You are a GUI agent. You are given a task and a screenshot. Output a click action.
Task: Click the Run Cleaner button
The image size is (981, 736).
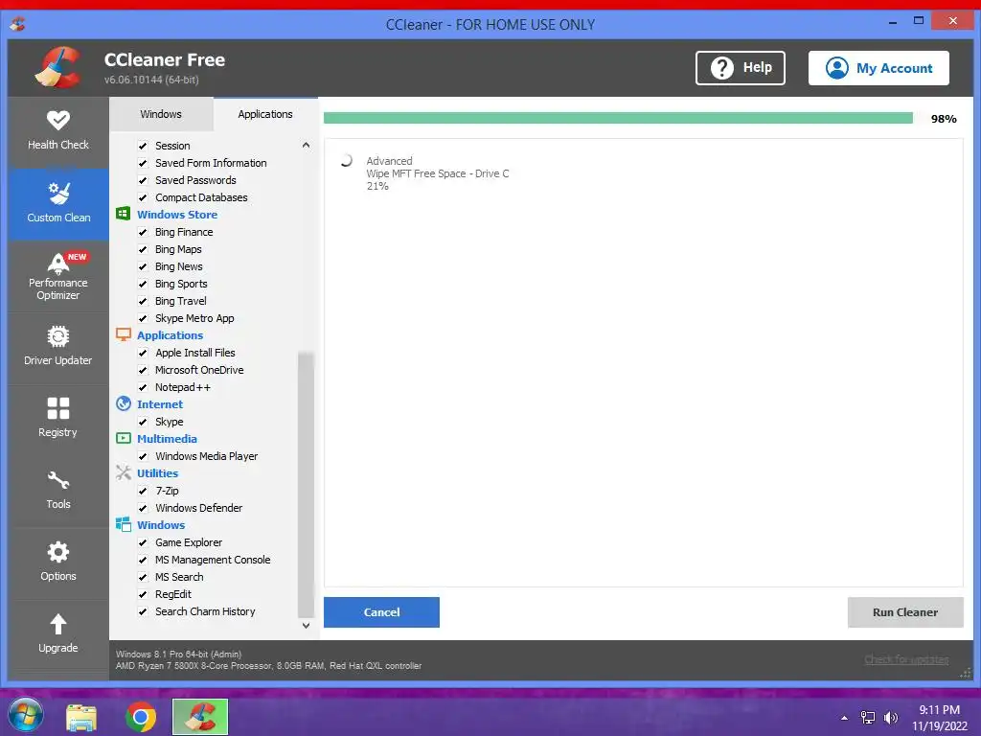pos(905,612)
